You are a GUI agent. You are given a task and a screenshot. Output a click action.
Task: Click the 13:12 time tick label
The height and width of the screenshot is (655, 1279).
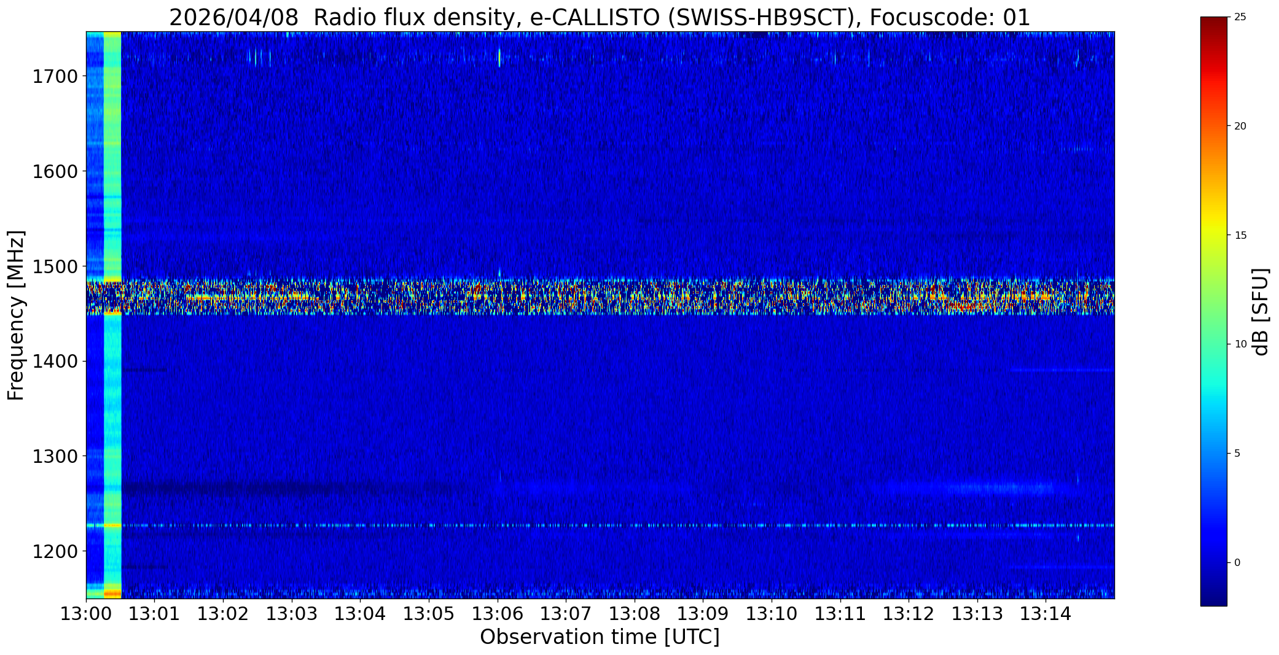click(x=909, y=614)
